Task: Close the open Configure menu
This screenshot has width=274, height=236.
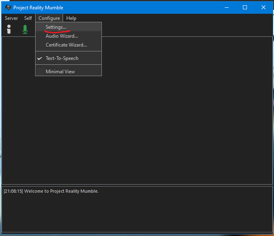Action: click(x=49, y=18)
